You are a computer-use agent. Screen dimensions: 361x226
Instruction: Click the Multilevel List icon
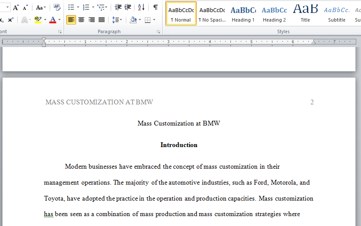[x=100, y=7]
